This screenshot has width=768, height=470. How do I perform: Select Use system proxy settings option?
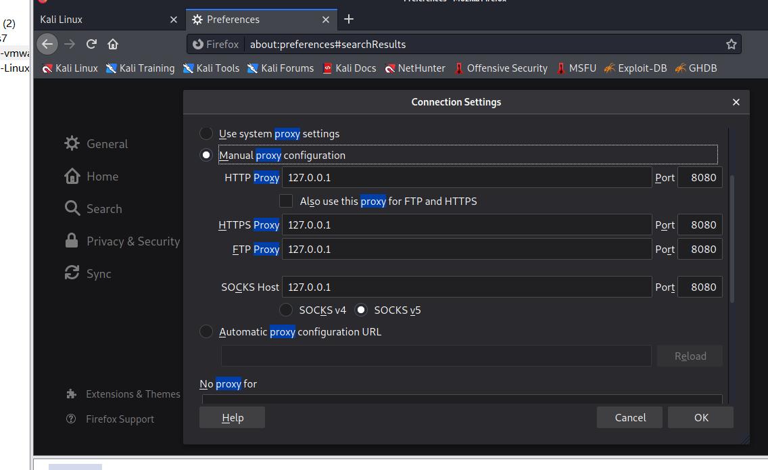[206, 133]
